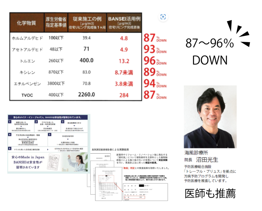
Task: Click the number 2 badge in safety panel
Action: (36, 122)
